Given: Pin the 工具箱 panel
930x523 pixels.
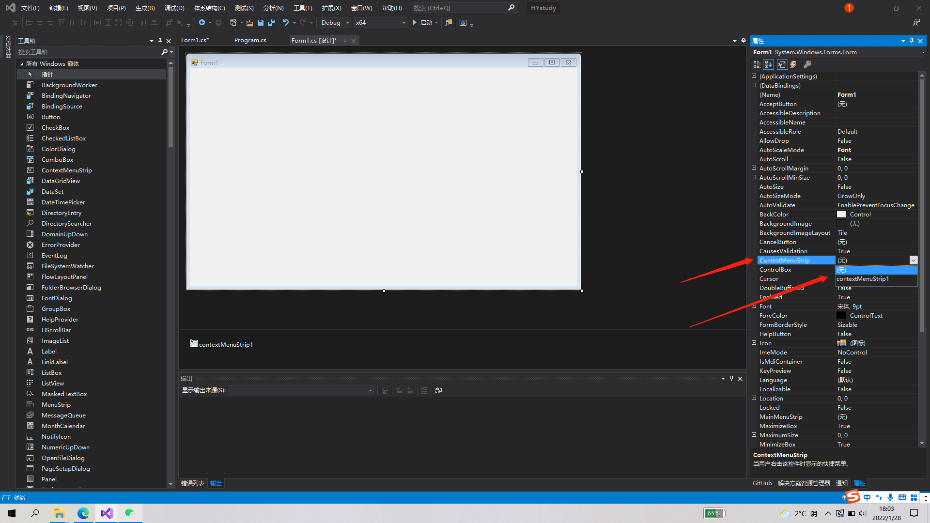Looking at the screenshot, I should tap(160, 41).
